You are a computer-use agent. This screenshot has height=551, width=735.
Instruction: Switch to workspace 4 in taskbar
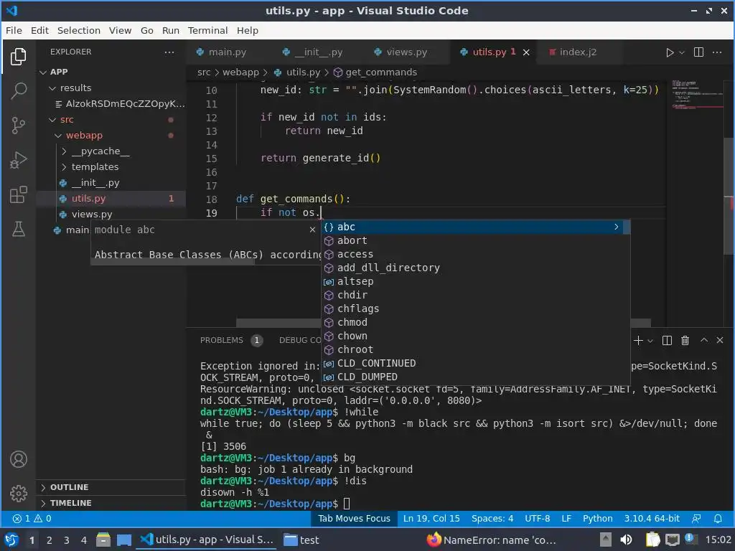pyautogui.click(x=84, y=540)
